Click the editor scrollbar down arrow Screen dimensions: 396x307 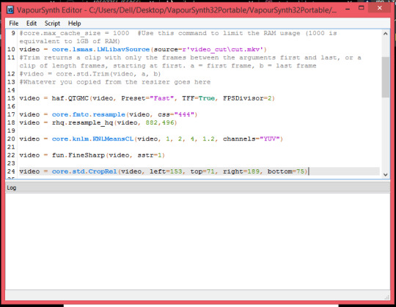pyautogui.click(x=386, y=174)
